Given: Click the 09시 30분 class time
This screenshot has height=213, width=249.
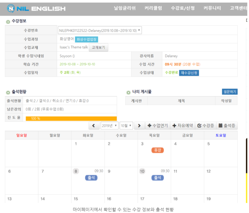Looking at the screenshot, I should tap(173, 64).
